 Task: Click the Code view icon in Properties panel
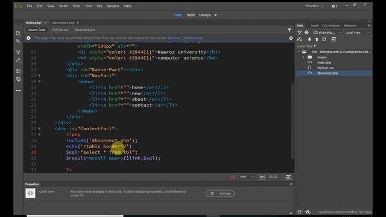(30, 193)
